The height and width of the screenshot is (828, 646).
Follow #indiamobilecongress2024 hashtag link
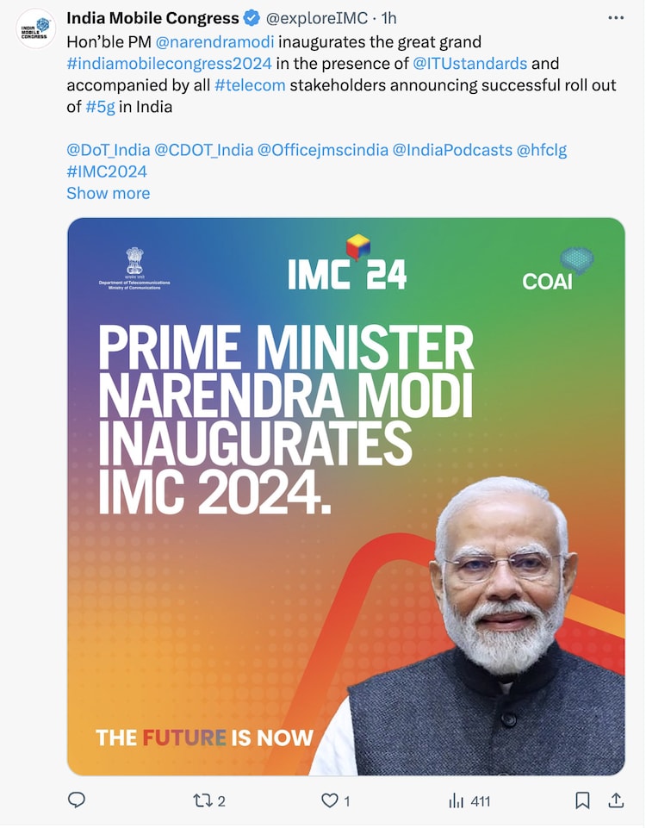click(x=170, y=63)
